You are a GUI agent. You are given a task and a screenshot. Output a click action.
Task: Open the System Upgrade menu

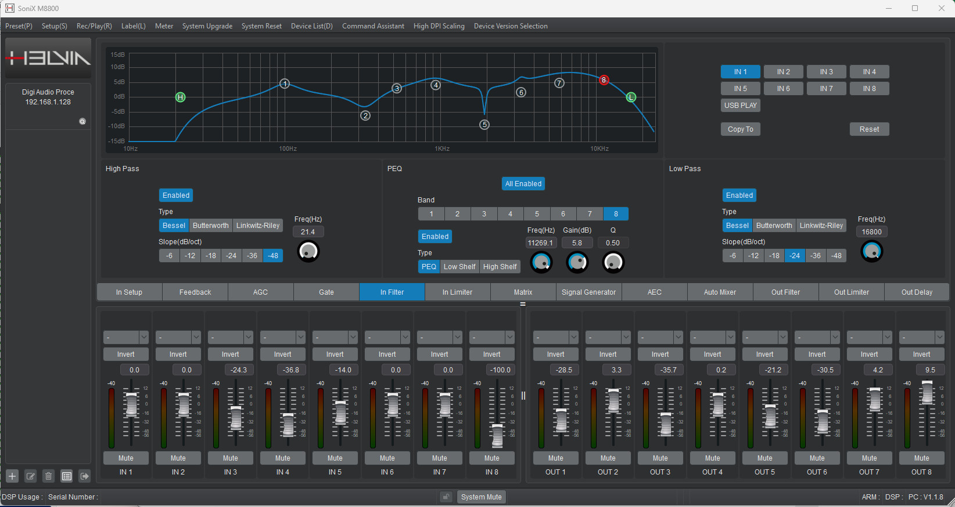[x=207, y=26]
